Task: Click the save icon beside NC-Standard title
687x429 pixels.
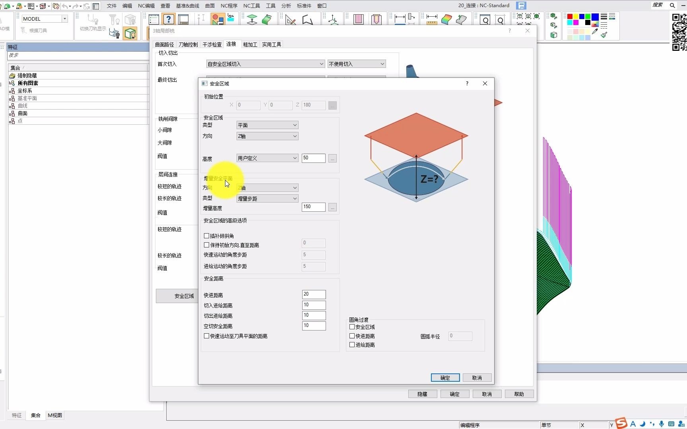Action: pos(521,6)
